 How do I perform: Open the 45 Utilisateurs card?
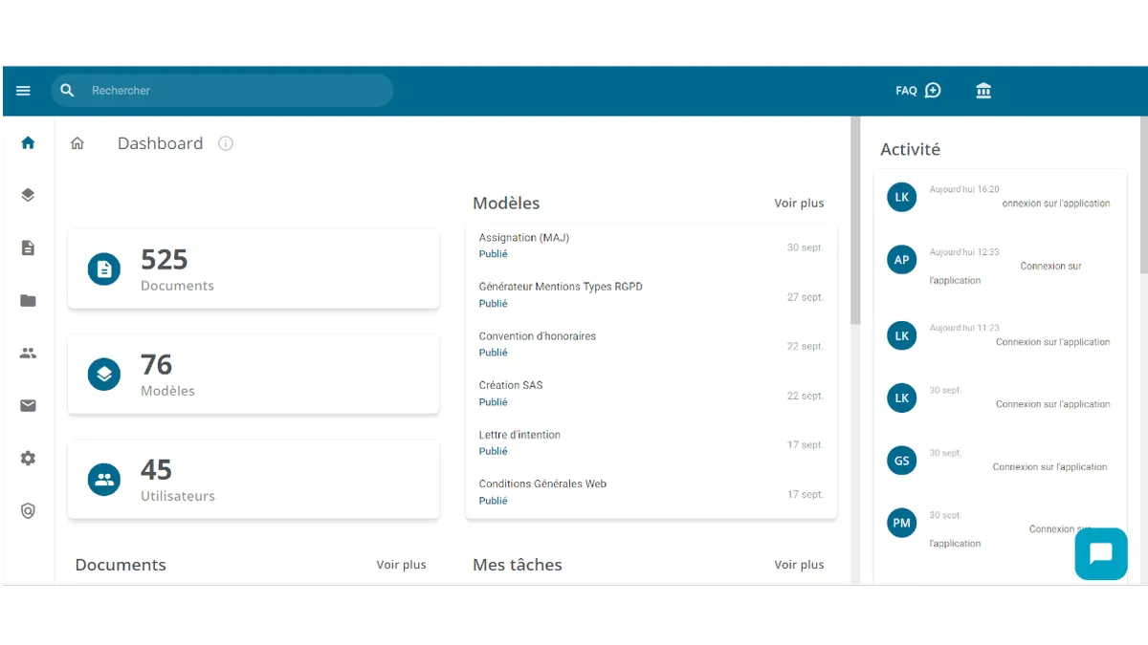254,480
